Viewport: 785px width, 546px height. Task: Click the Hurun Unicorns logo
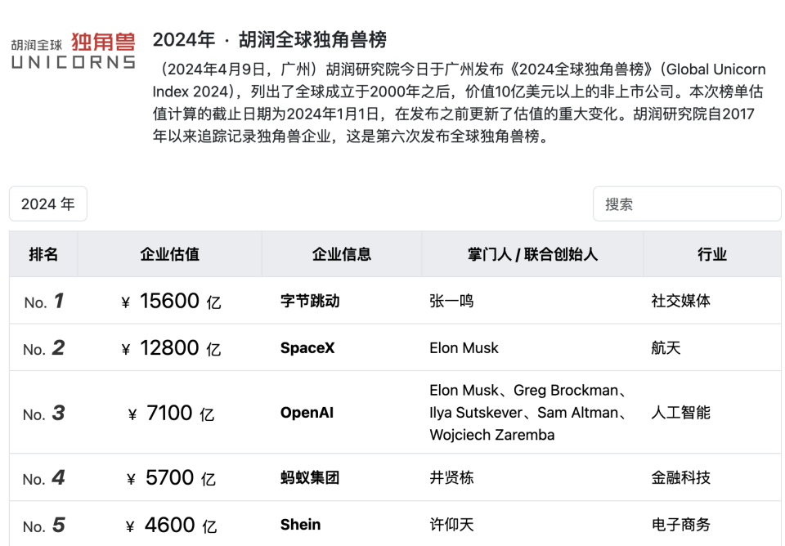point(73,51)
